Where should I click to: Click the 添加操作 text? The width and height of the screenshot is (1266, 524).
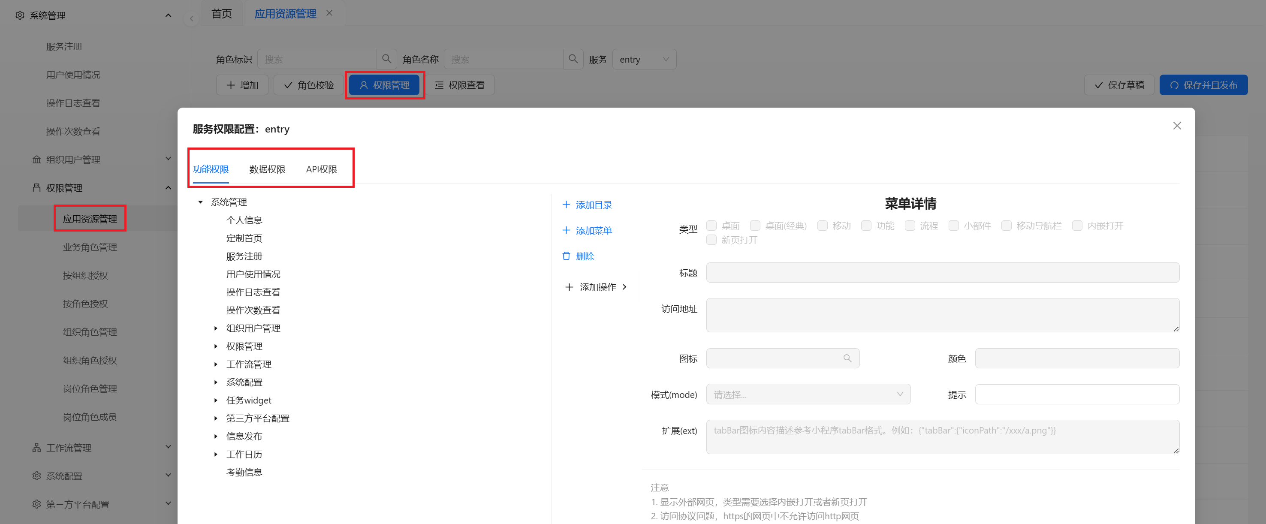(597, 287)
